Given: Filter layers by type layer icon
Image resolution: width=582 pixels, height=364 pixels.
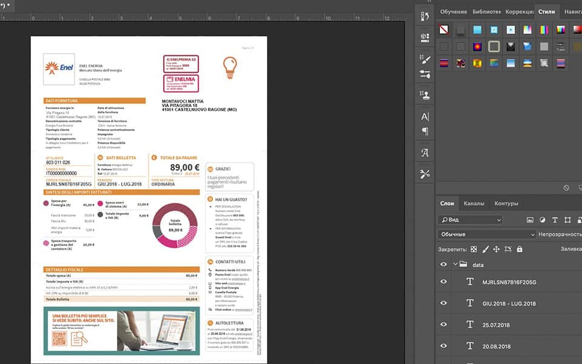Looking at the screenshot, I should 555,220.
